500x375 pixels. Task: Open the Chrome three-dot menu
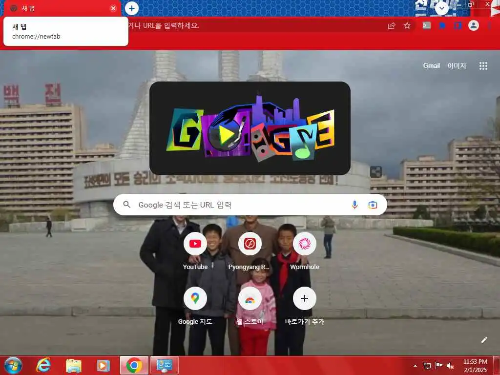point(489,25)
